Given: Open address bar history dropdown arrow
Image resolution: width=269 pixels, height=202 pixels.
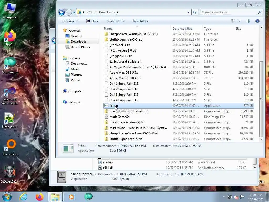Looking at the screenshot, I should 189,12.
